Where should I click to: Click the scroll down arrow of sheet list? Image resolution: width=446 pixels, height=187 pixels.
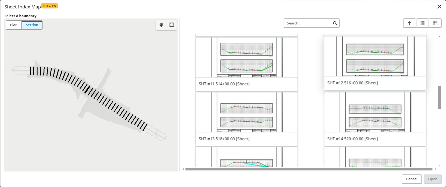click(x=439, y=165)
